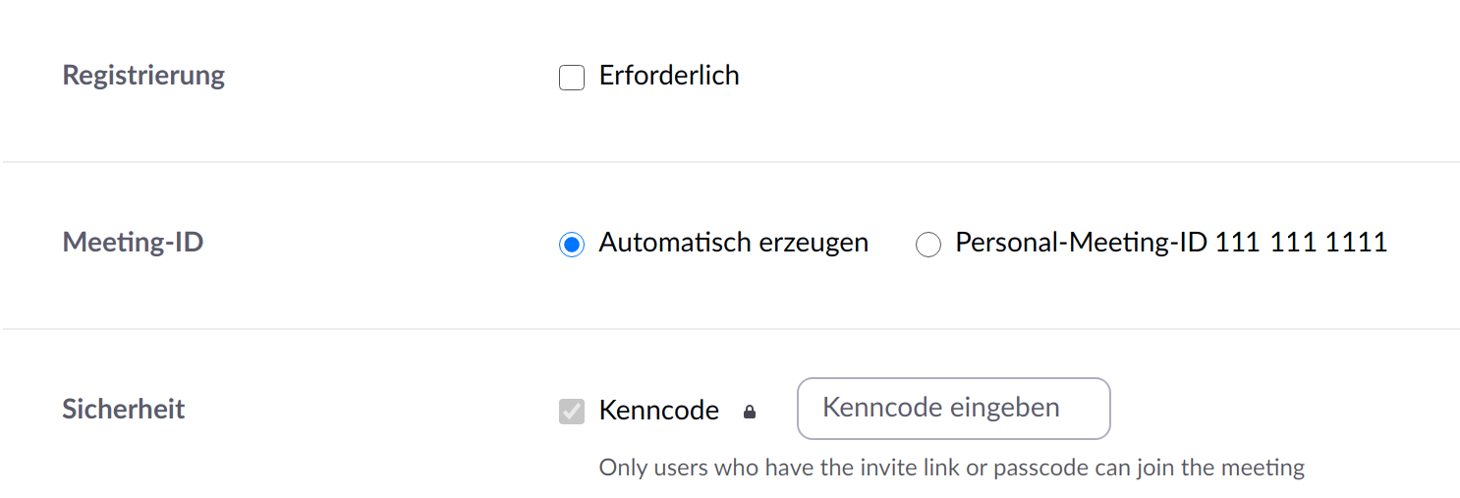Viewport: 1460px width, 498px height.
Task: Click the Registrierung section heading
Action: [x=143, y=76]
